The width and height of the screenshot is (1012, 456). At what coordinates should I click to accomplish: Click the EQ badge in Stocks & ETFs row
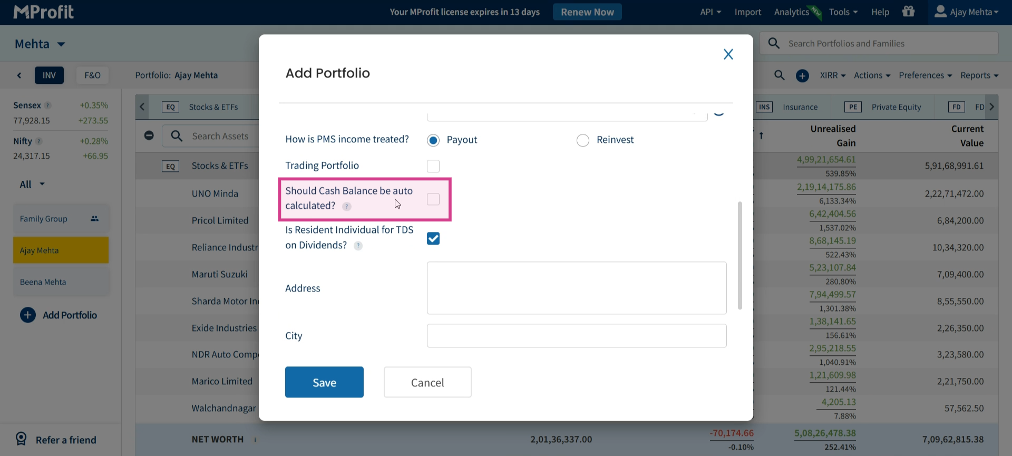(x=170, y=166)
